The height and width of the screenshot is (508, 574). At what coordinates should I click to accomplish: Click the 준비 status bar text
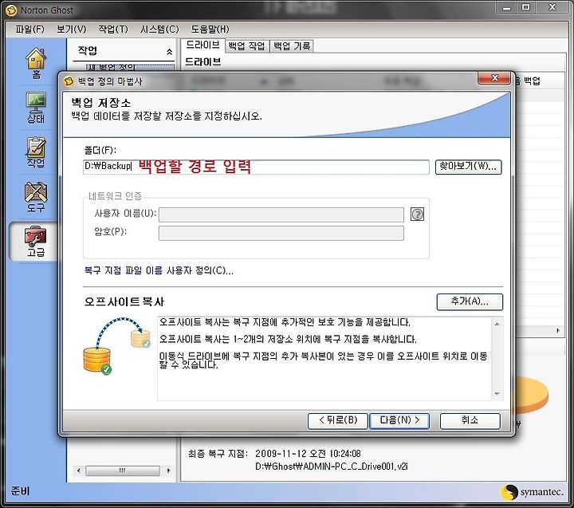click(x=21, y=490)
